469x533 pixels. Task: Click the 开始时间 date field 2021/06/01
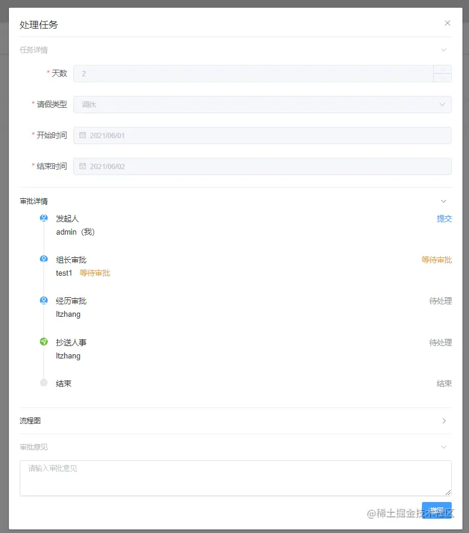262,135
